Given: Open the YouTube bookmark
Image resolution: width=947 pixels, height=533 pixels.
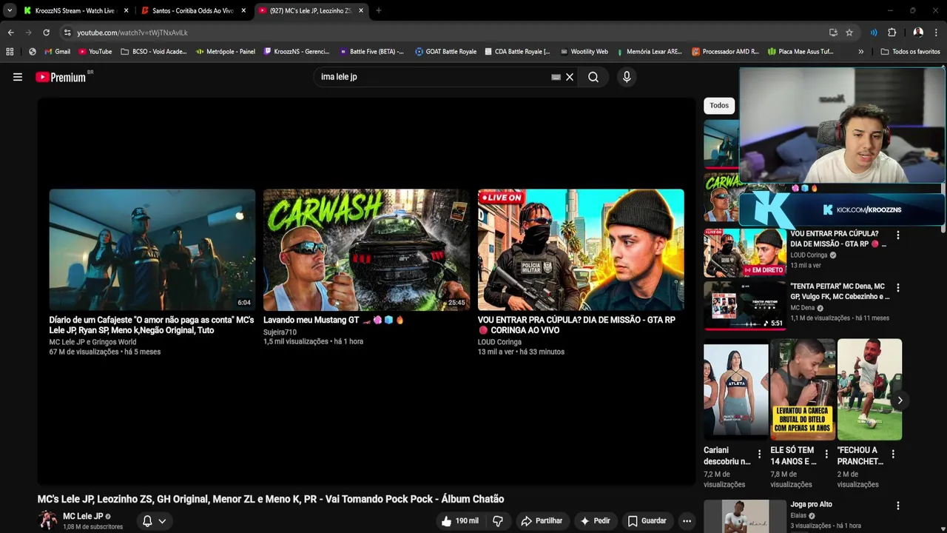Looking at the screenshot, I should click(x=95, y=52).
